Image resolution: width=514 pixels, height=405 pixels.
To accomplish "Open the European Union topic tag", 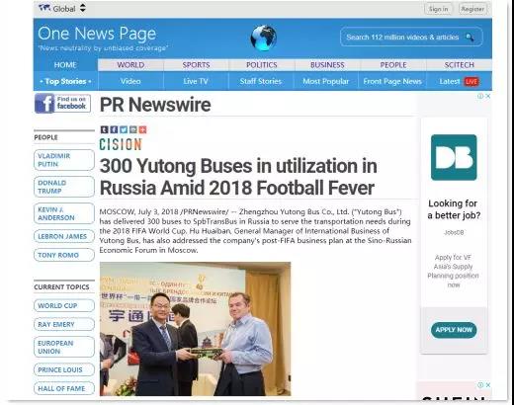I will pyautogui.click(x=64, y=347).
